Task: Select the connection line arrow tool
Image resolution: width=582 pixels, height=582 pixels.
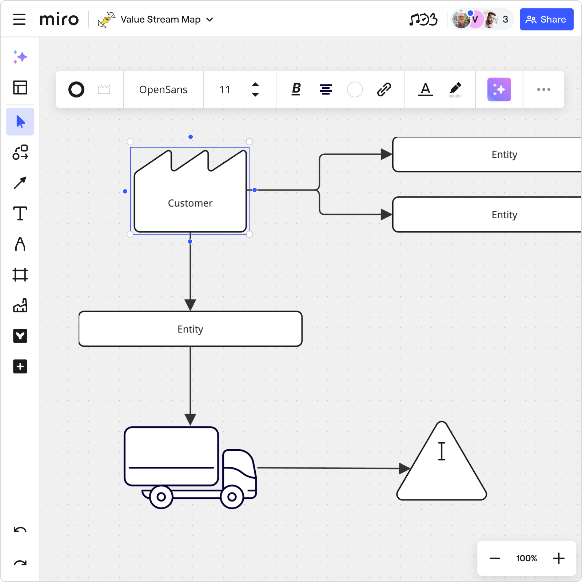Action: [20, 183]
